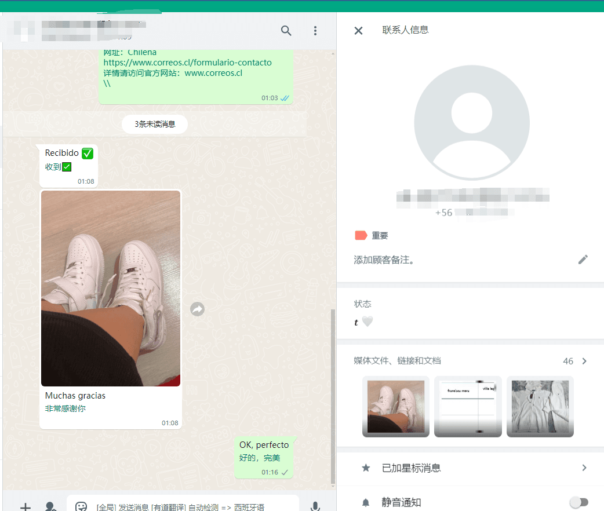Click the www.correos.cl website link

pyautogui.click(x=213, y=73)
